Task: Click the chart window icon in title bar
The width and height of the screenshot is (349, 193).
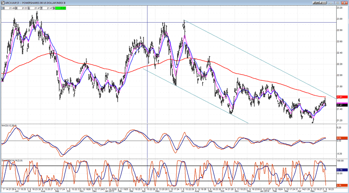Action: click(x=2, y=2)
